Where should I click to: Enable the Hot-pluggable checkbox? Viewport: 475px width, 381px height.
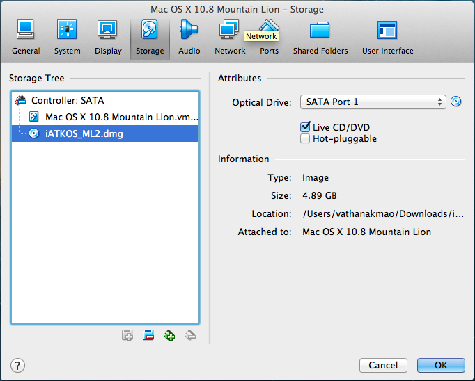pyautogui.click(x=305, y=139)
